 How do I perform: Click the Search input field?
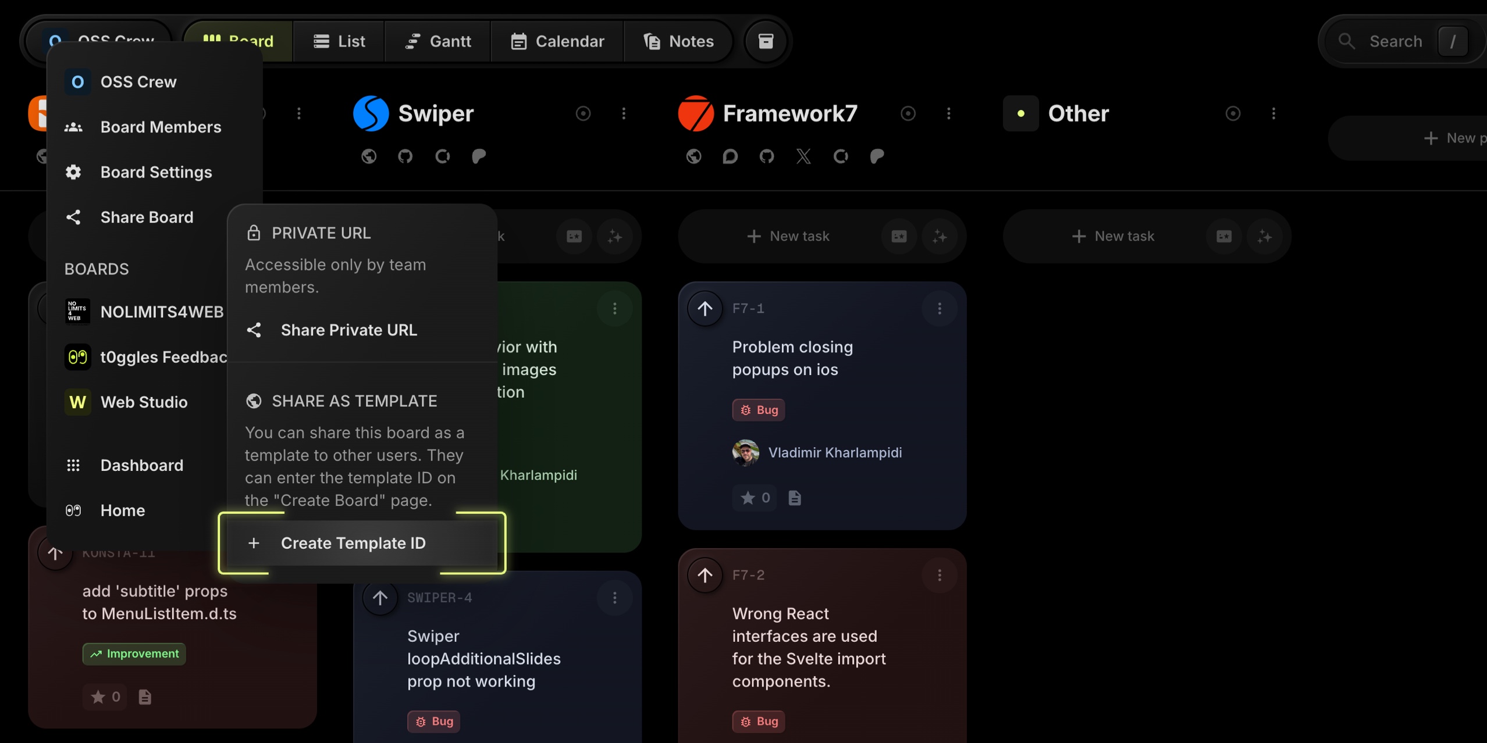1396,41
